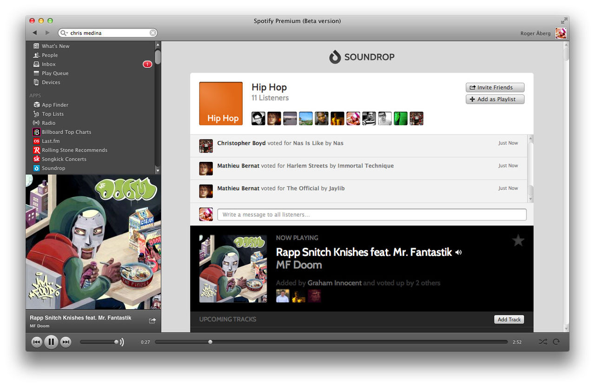
Task: Navigate back with the back arrow
Action: (34, 33)
